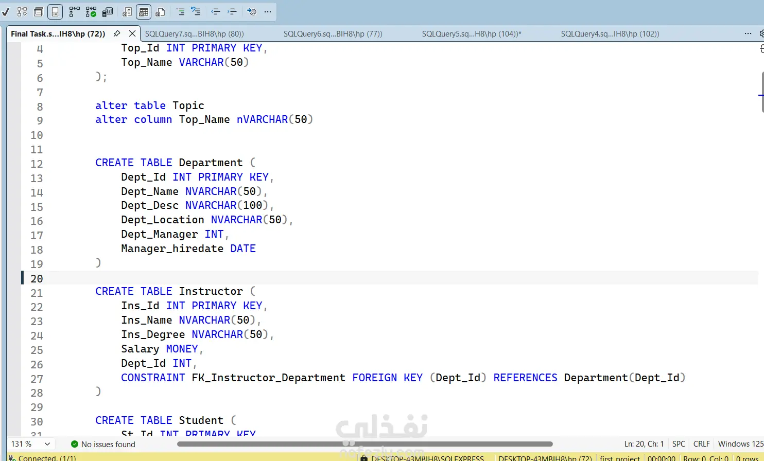The width and height of the screenshot is (764, 461).
Task: Select Results to File icon
Action: [160, 11]
